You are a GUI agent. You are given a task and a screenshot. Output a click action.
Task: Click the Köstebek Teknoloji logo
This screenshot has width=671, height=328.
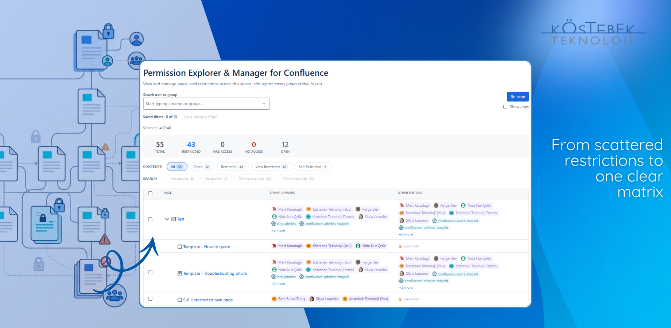coord(593,33)
